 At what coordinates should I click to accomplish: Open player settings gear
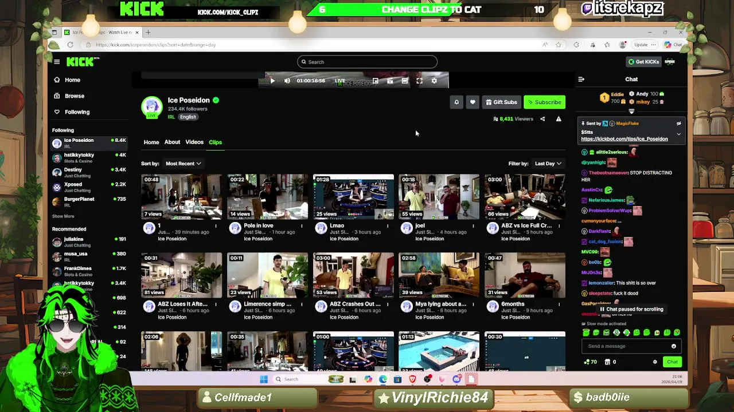(x=434, y=81)
